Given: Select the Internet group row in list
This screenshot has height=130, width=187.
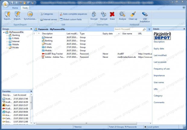Looking at the screenshot, I should pyautogui.click(x=93, y=37).
